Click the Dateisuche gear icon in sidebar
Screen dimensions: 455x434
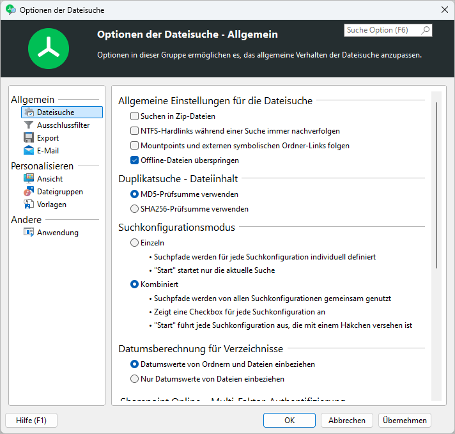[29, 112]
